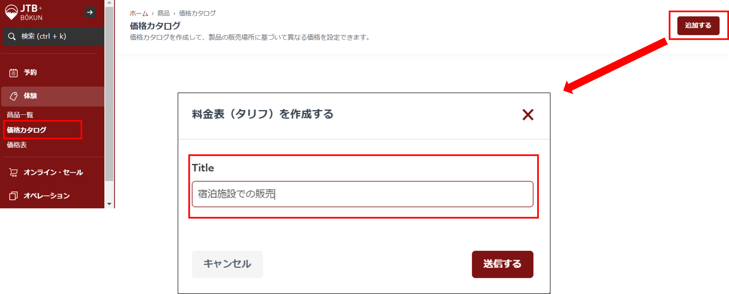Image resolution: width=729 pixels, height=294 pixels.
Task: Click the 送信する submit button
Action: pyautogui.click(x=502, y=264)
